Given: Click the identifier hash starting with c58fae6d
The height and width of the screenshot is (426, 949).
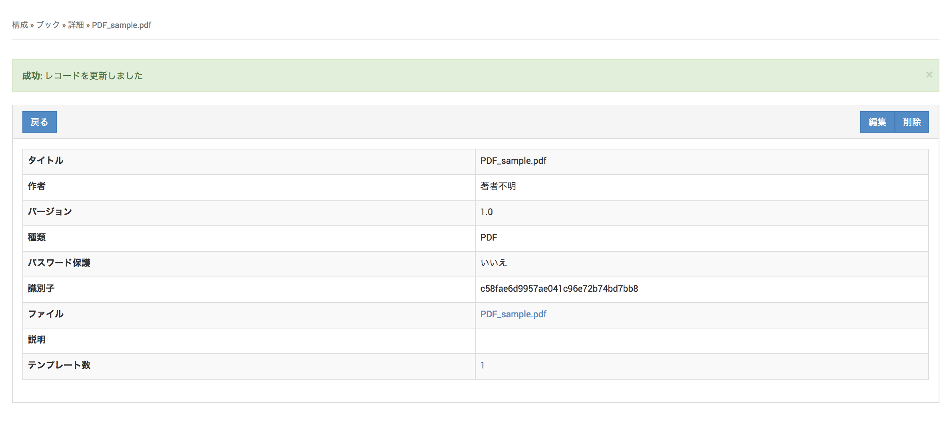Looking at the screenshot, I should pos(559,289).
